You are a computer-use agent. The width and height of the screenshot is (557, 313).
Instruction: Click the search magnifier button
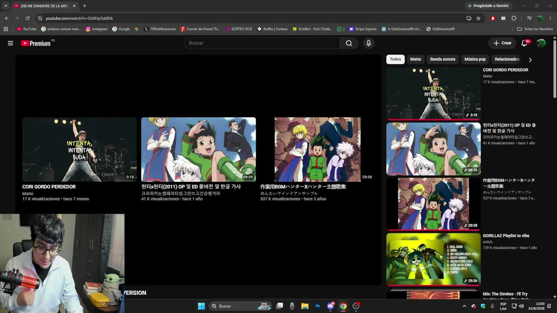point(349,43)
